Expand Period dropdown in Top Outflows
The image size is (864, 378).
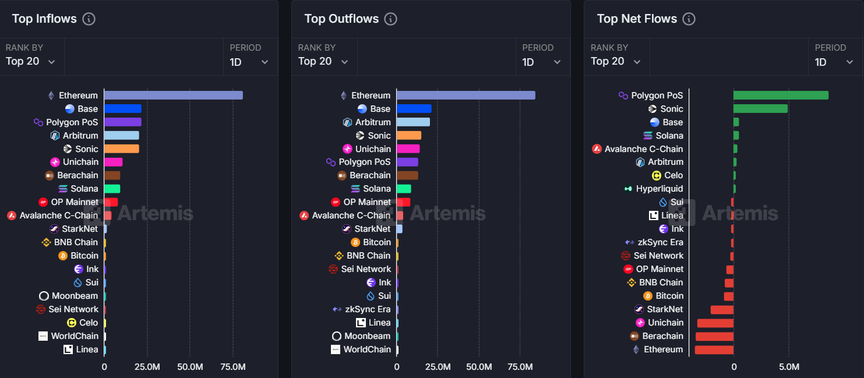[x=542, y=55]
